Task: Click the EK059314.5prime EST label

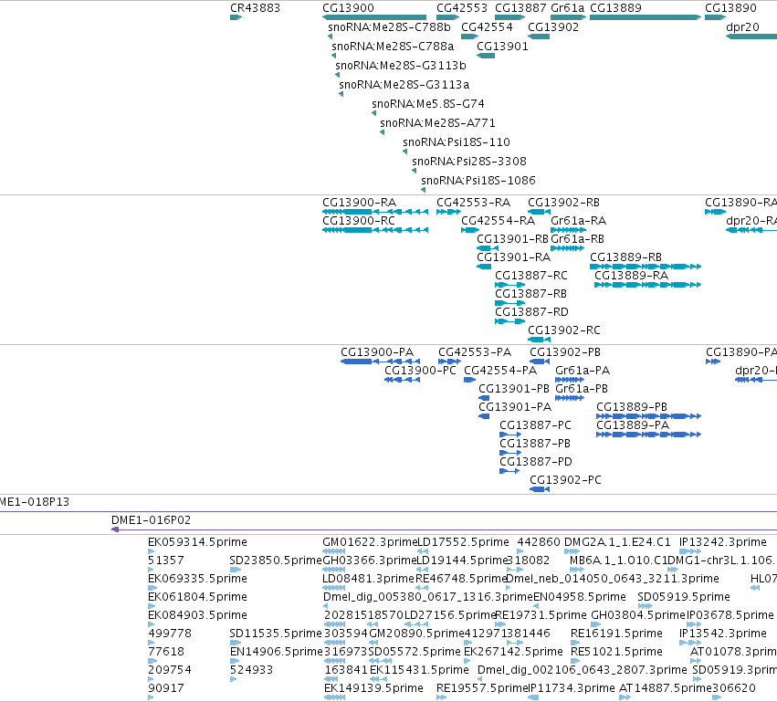Action: tap(197, 542)
